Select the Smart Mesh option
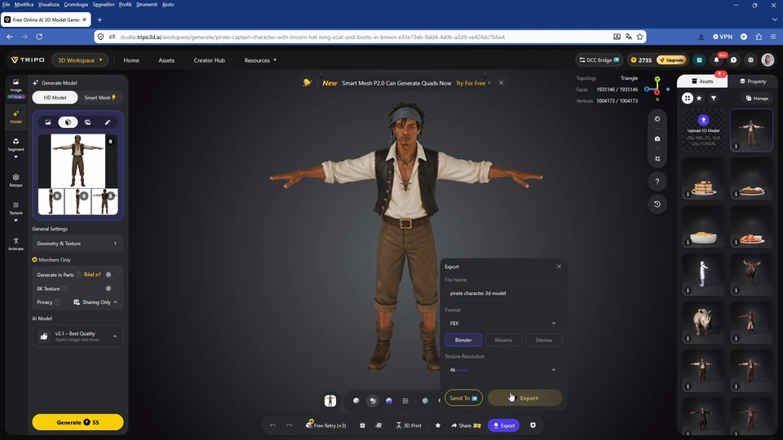 click(x=100, y=97)
